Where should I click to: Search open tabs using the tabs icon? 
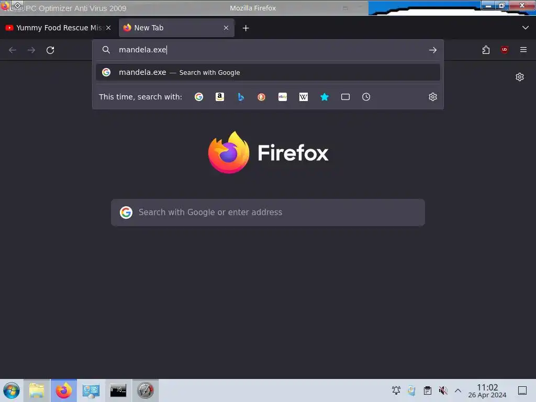tap(345, 97)
